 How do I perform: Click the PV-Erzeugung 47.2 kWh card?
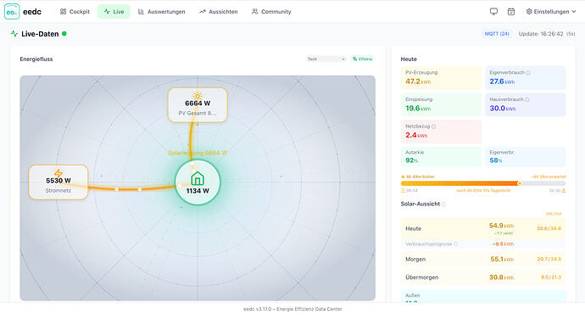(441, 78)
